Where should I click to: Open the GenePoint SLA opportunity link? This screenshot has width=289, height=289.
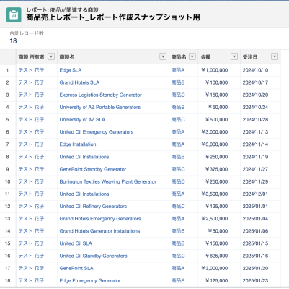pyautogui.click(x=76, y=268)
